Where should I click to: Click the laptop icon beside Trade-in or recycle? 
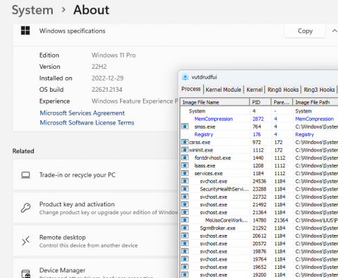[x=26, y=175]
